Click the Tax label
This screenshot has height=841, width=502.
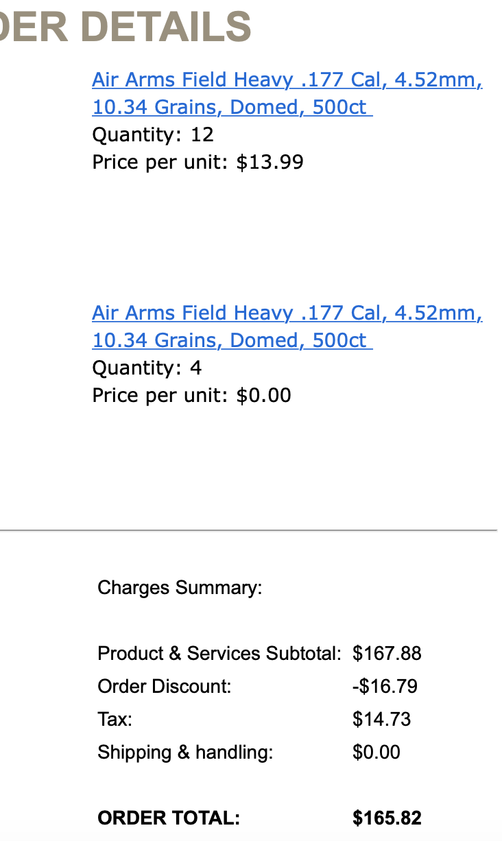click(115, 719)
